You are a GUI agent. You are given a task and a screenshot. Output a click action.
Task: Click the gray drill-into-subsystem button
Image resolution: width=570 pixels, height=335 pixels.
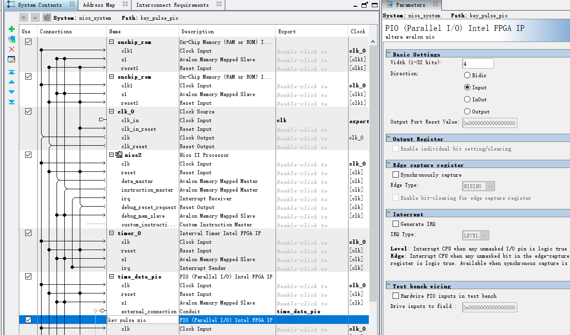point(46,17)
